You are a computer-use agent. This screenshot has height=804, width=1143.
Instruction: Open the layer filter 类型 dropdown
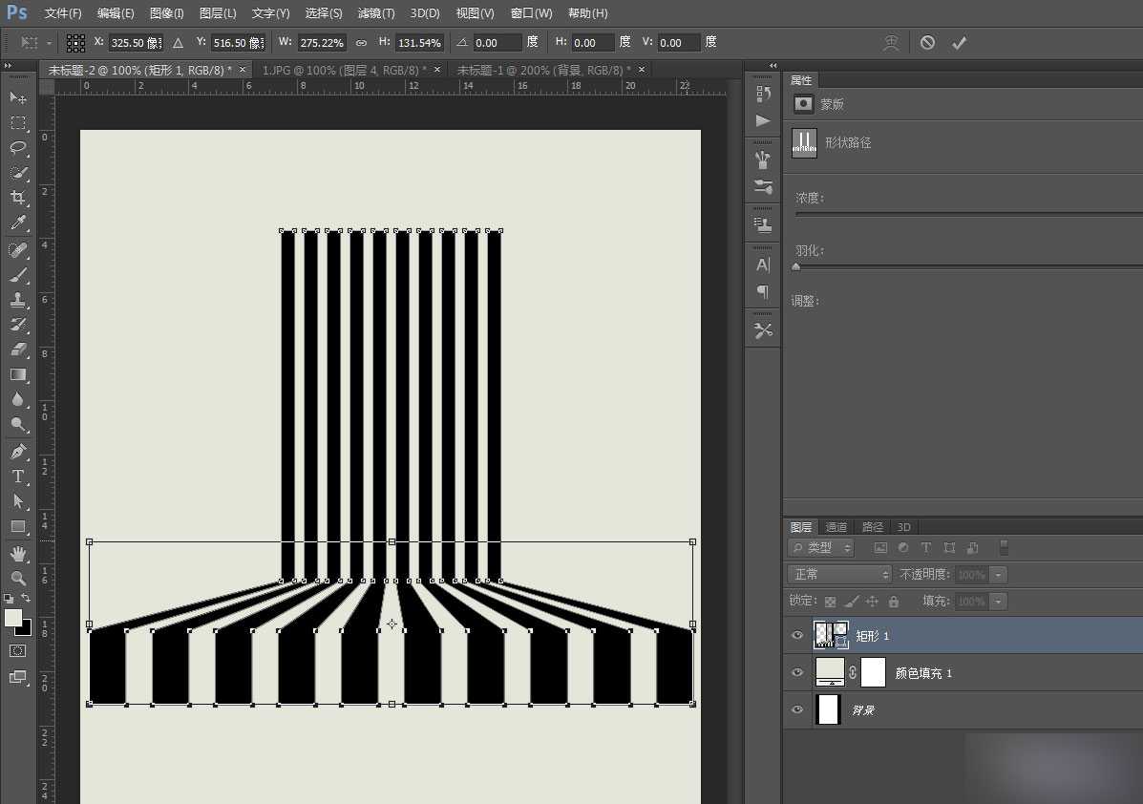pos(821,548)
